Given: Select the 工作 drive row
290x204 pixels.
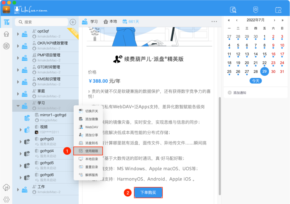Looking at the screenshot, I should point(46,190).
